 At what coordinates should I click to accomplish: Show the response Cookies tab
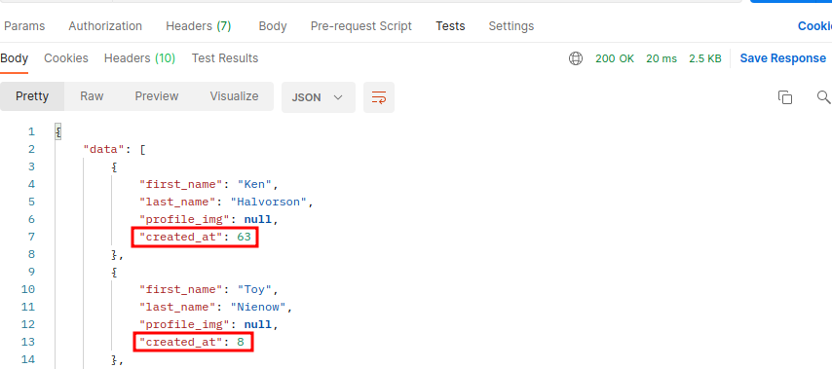66,58
